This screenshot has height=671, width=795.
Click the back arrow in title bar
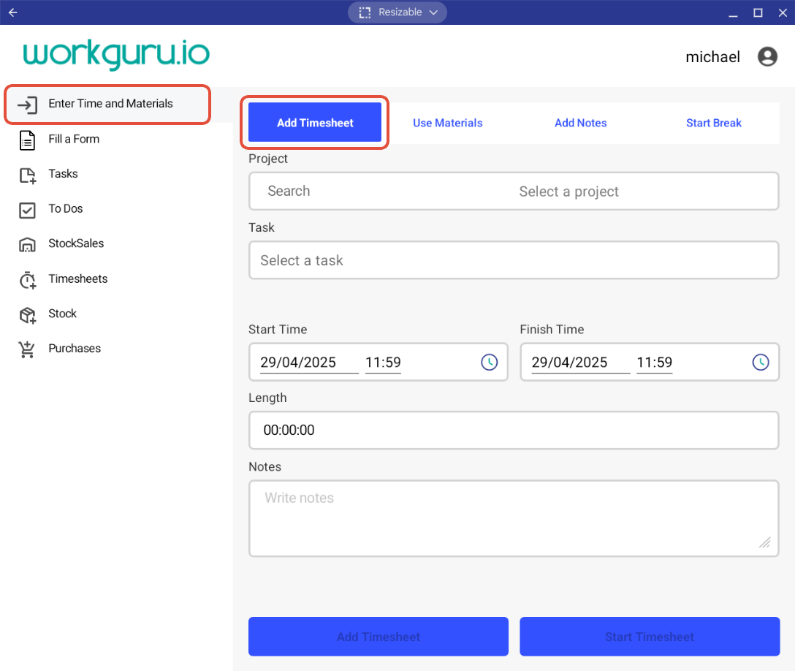pos(12,12)
